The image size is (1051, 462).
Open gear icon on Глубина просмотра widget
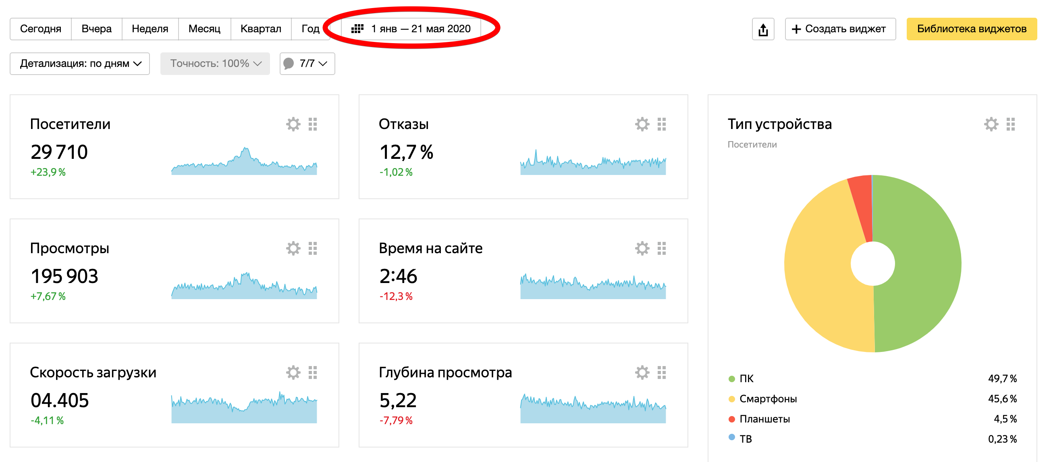(x=642, y=372)
